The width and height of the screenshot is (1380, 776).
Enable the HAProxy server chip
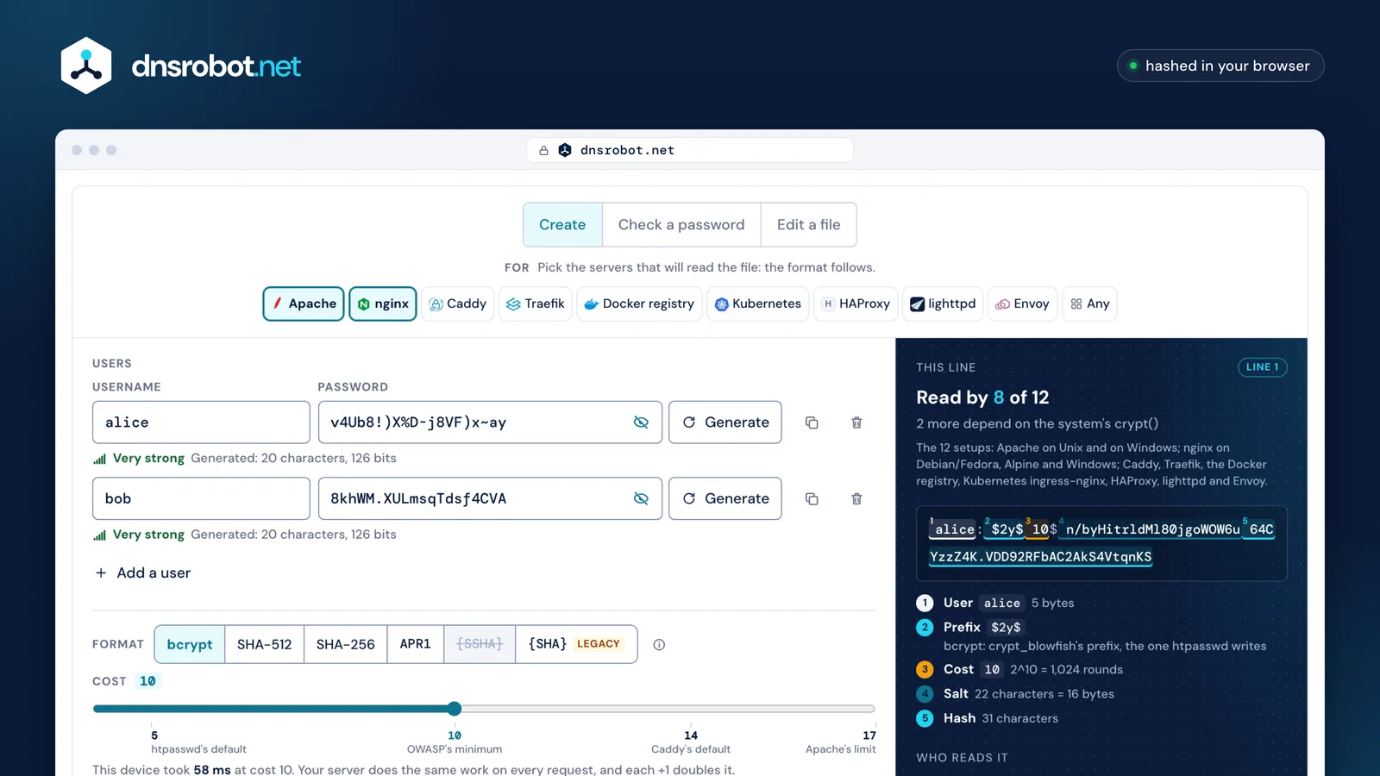(856, 304)
